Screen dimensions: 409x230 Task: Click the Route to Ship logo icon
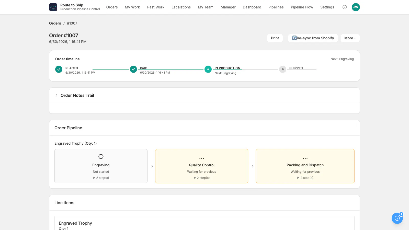point(53,7)
